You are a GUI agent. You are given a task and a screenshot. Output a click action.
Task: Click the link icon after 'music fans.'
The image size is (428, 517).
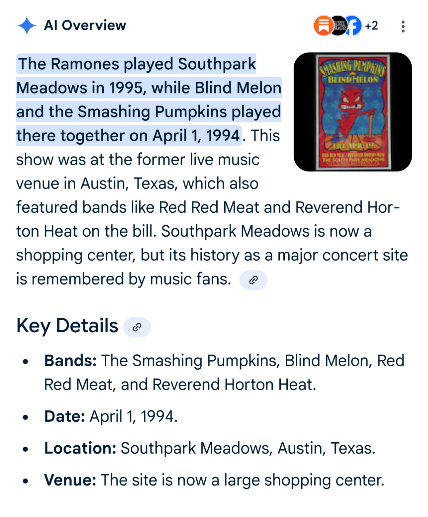pos(253,280)
